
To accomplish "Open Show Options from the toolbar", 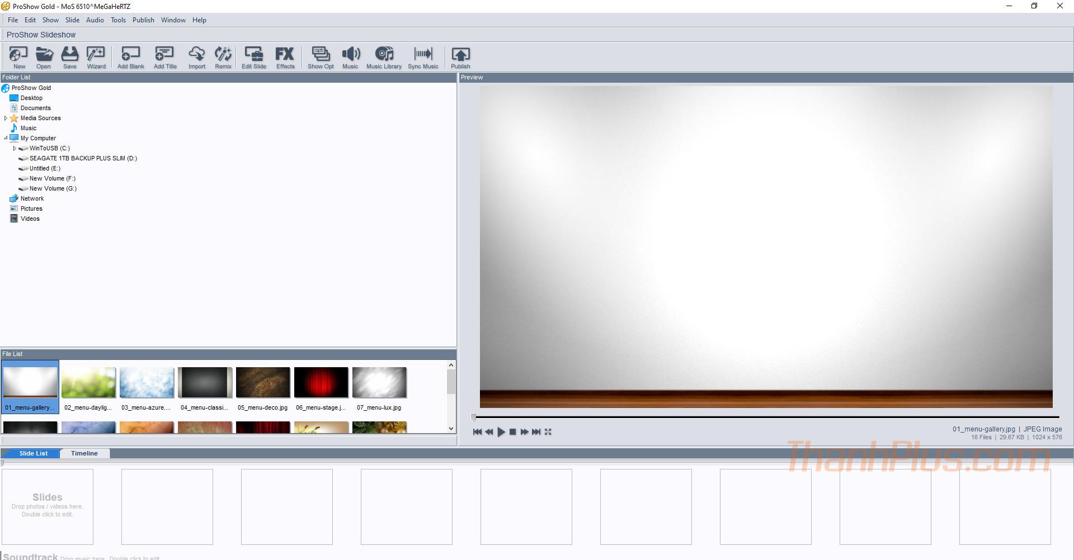I will tap(321, 58).
